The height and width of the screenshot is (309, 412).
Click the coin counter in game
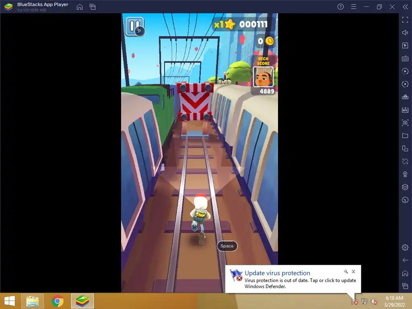tap(266, 41)
